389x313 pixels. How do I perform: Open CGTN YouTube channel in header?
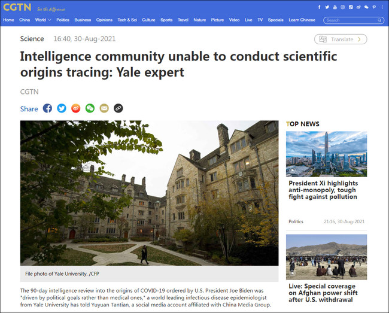tap(335, 7)
